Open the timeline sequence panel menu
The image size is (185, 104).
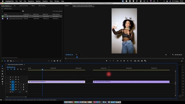point(24,65)
